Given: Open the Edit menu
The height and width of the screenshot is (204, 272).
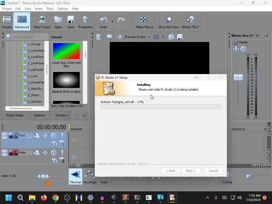Looking at the screenshot, I should pyautogui.click(x=18, y=9).
